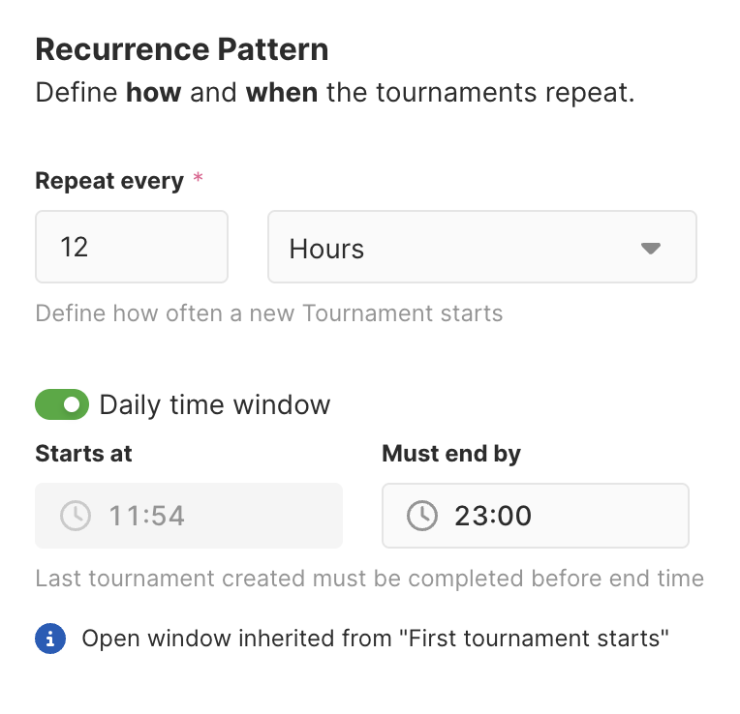
Task: Click the 23:00 time value
Action: point(493,516)
